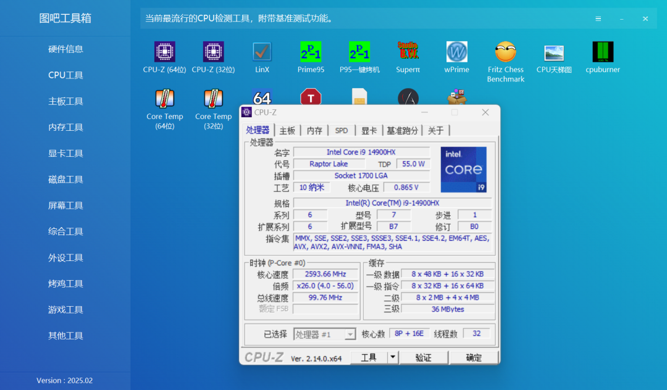Open Core Temp (64位) icon
This screenshot has width=667, height=390.
pyautogui.click(x=165, y=99)
